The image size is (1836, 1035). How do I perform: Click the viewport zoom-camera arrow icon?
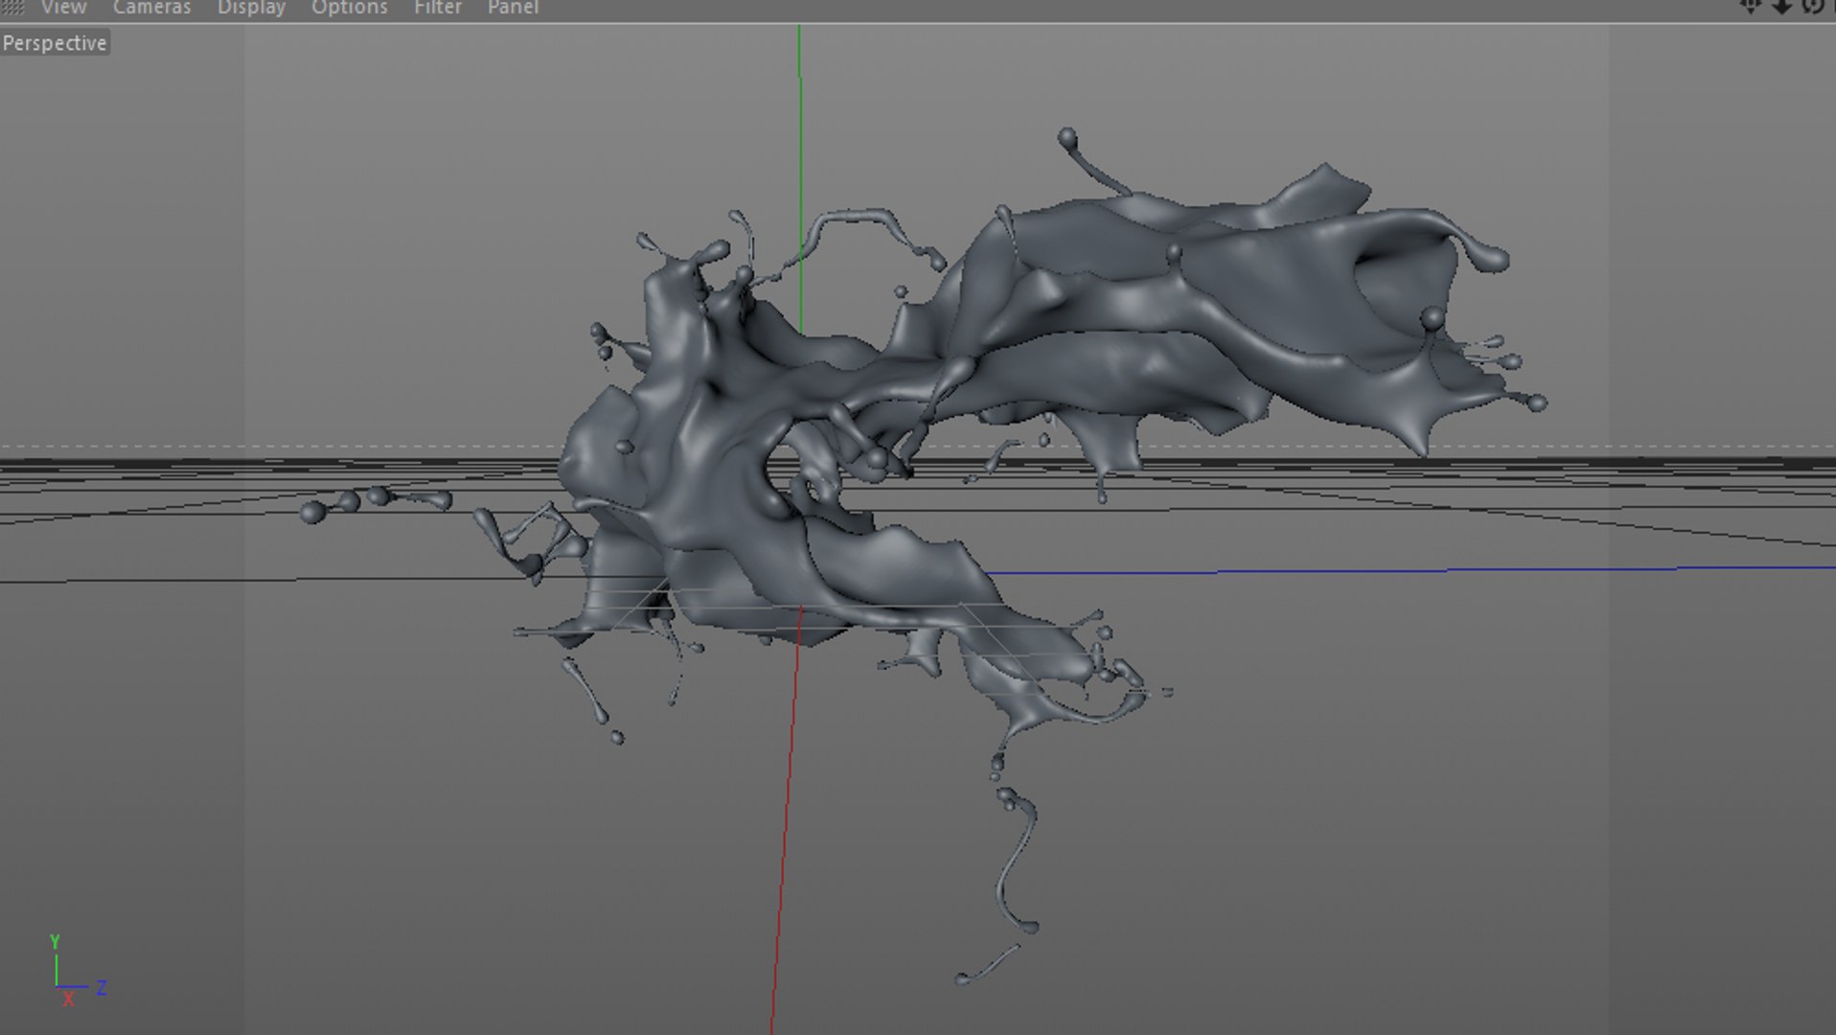coord(1781,6)
